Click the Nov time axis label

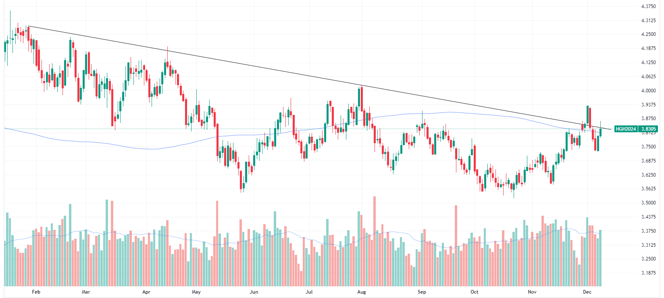tap(532, 292)
